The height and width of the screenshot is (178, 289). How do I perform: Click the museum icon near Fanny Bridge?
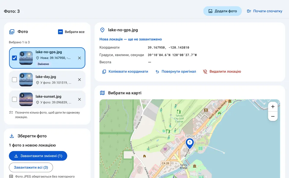tap(194, 166)
